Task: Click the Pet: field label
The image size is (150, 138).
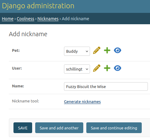Action: coord(16,50)
